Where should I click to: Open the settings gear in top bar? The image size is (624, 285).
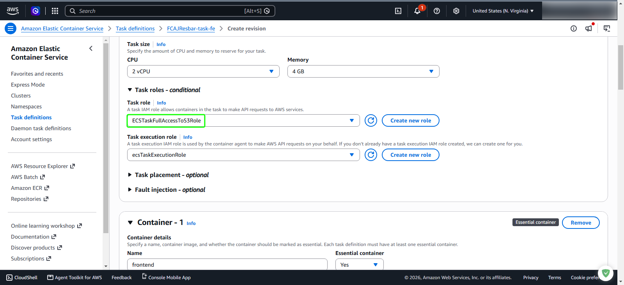pos(456,11)
